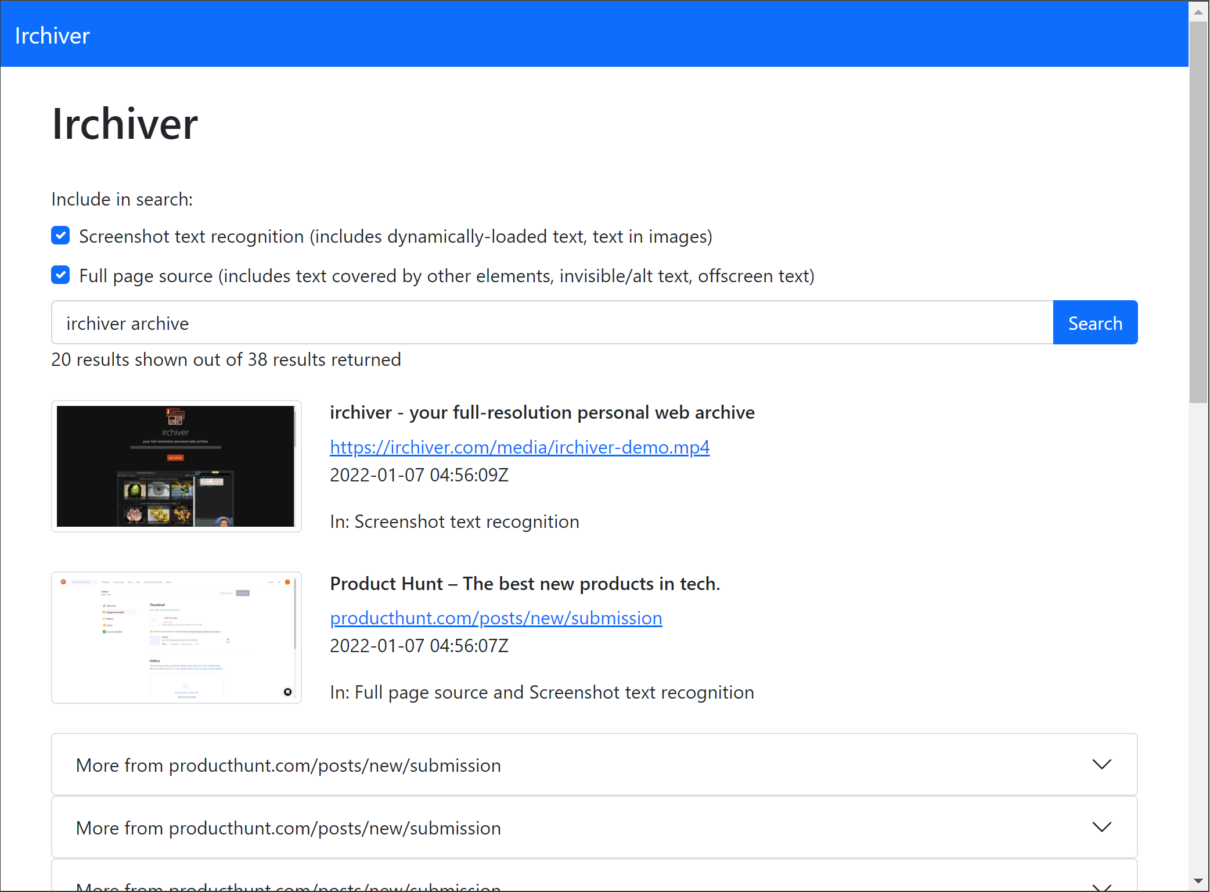Click scrollbar down arrow
The width and height of the screenshot is (1210, 892).
1198,881
